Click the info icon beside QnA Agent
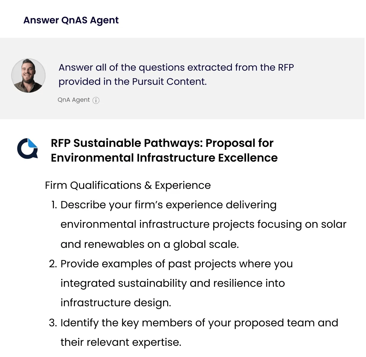 click(96, 100)
